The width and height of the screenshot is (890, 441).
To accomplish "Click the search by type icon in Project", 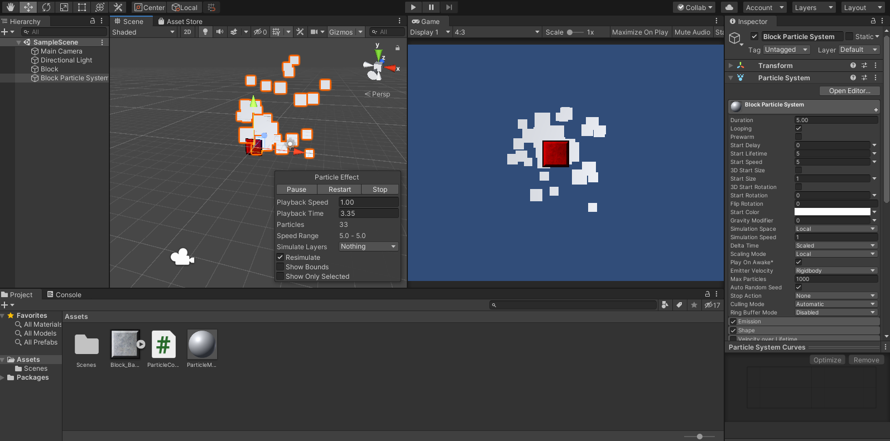I will (x=665, y=305).
